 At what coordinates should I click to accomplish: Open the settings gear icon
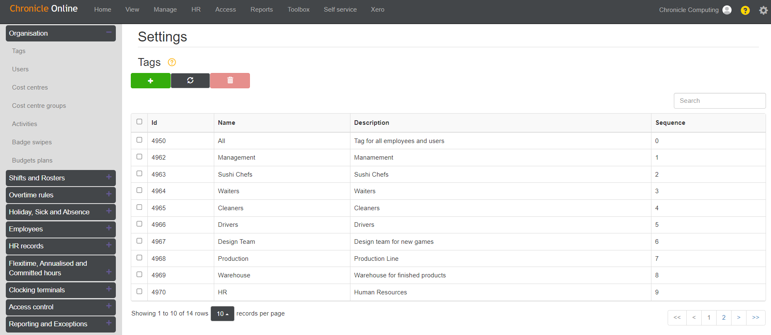[763, 10]
